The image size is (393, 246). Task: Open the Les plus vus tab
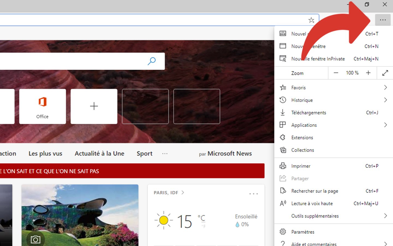pos(45,154)
